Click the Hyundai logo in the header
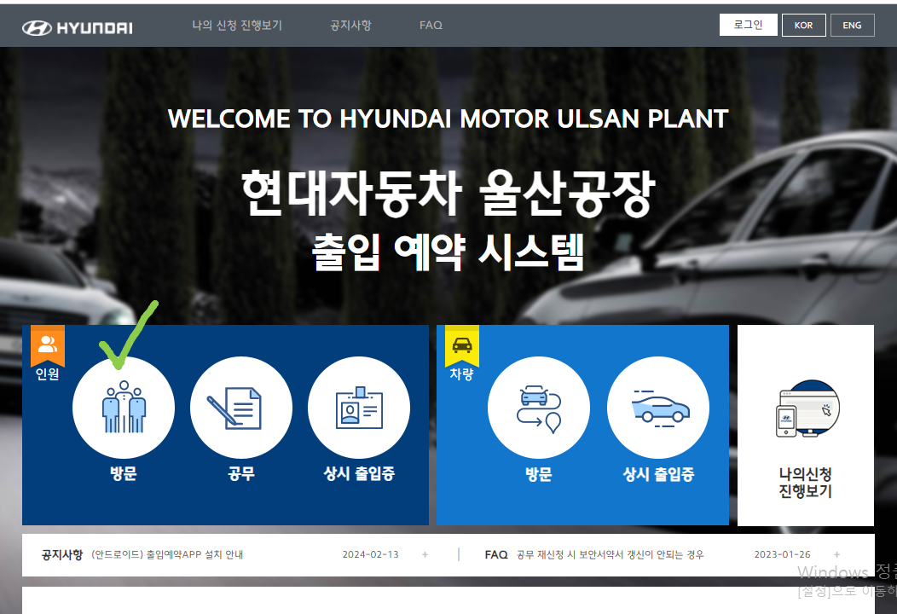This screenshot has height=614, width=897. [78, 27]
